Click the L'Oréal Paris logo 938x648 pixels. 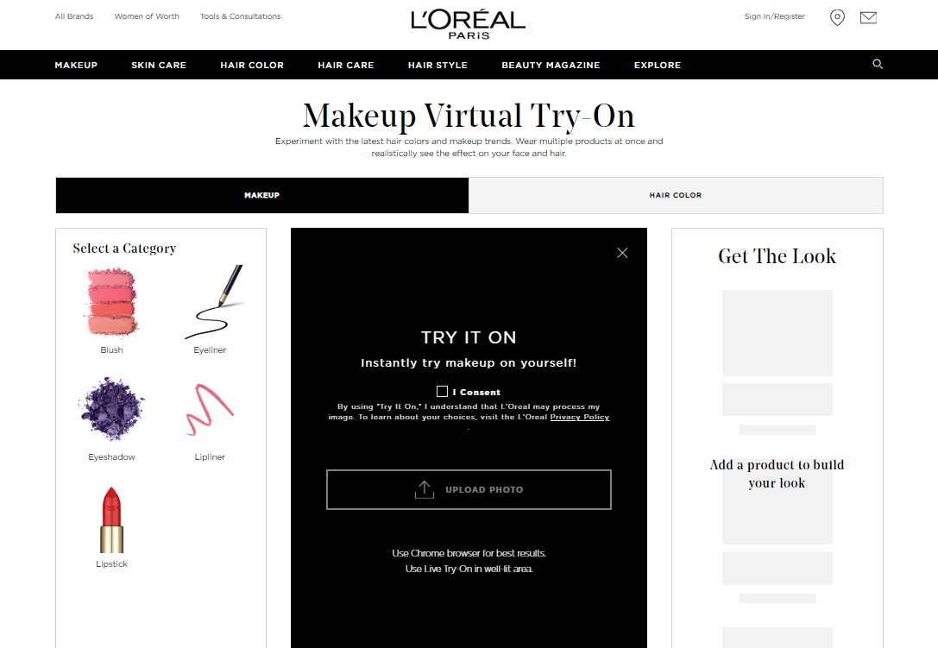click(468, 24)
